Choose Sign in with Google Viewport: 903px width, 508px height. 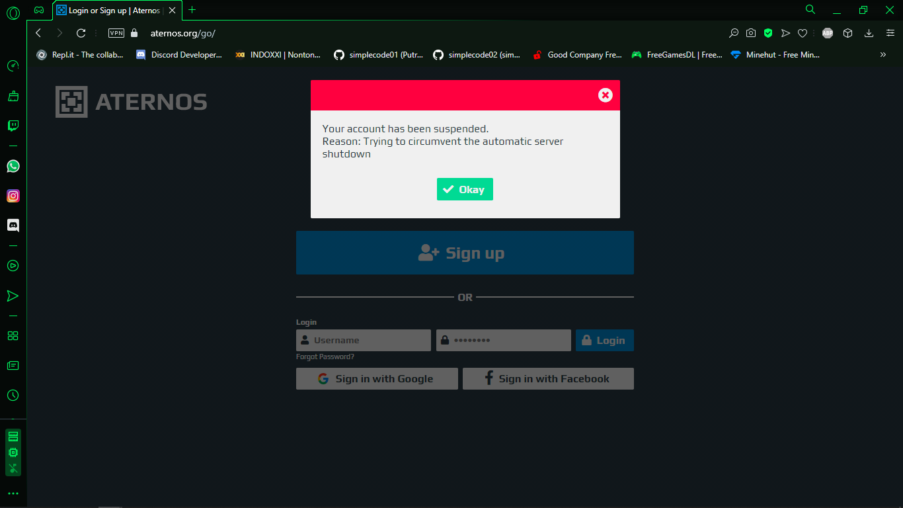(x=377, y=378)
